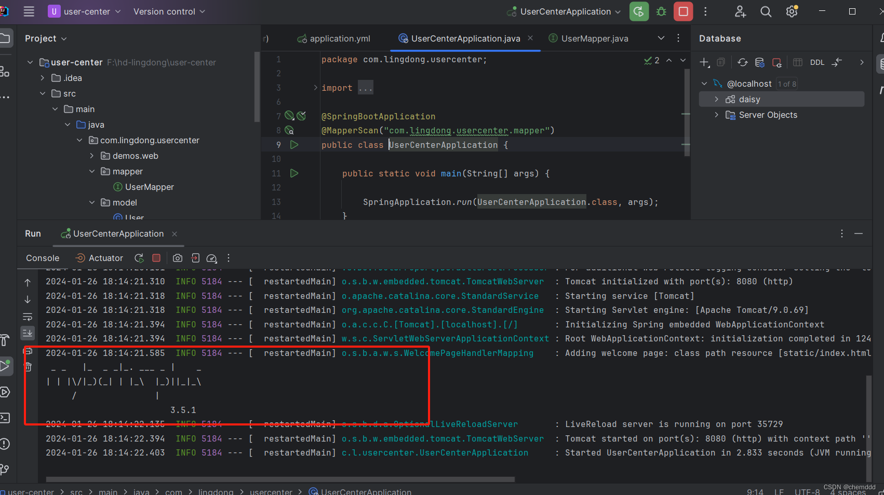This screenshot has height=495, width=884.
Task: Jump up the stack trace arrow
Action: point(28,283)
